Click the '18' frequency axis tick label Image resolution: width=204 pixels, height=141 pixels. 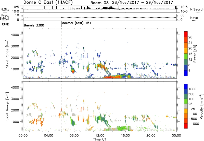(x=17, y=15)
